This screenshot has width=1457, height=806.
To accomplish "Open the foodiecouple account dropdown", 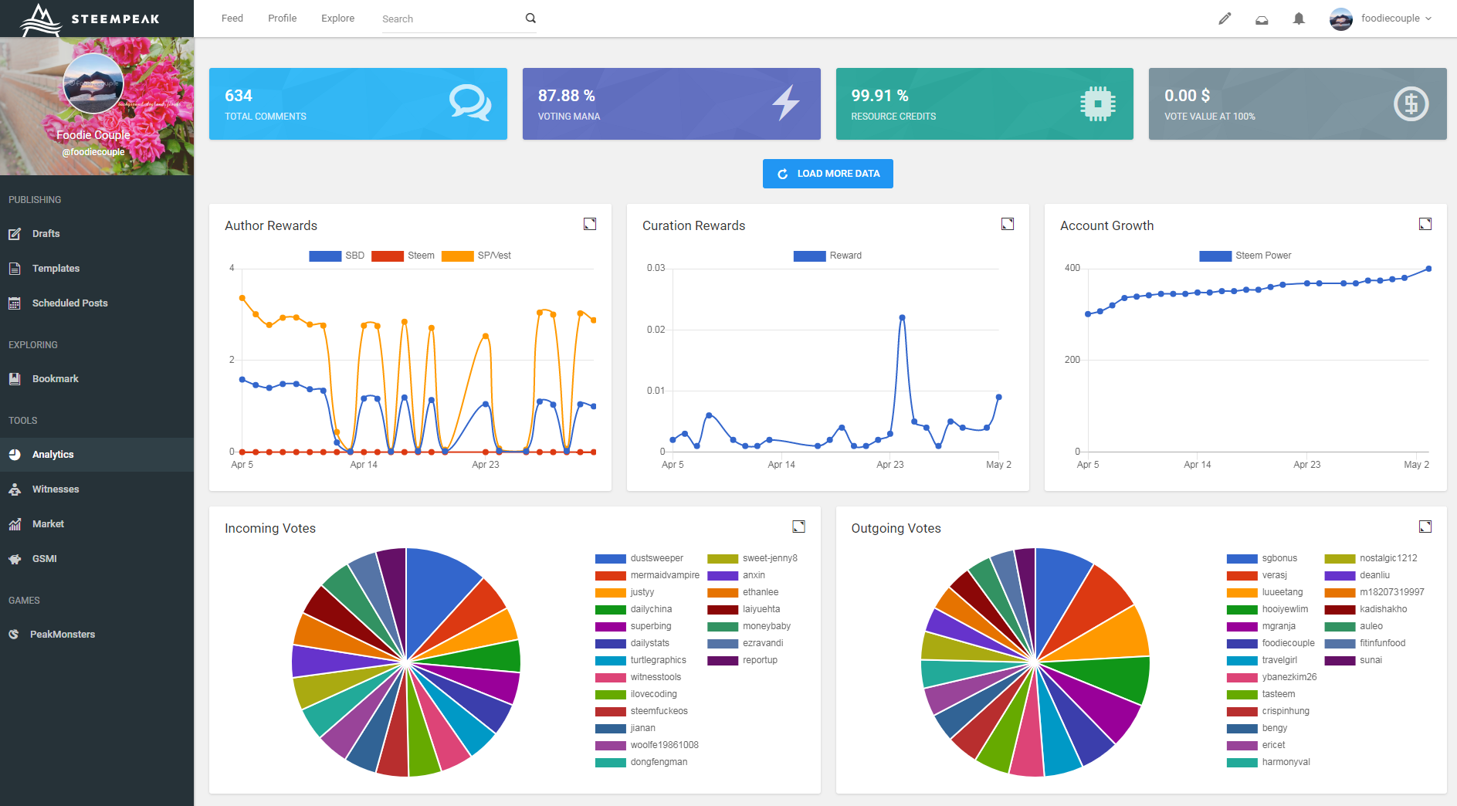I will pos(1381,19).
